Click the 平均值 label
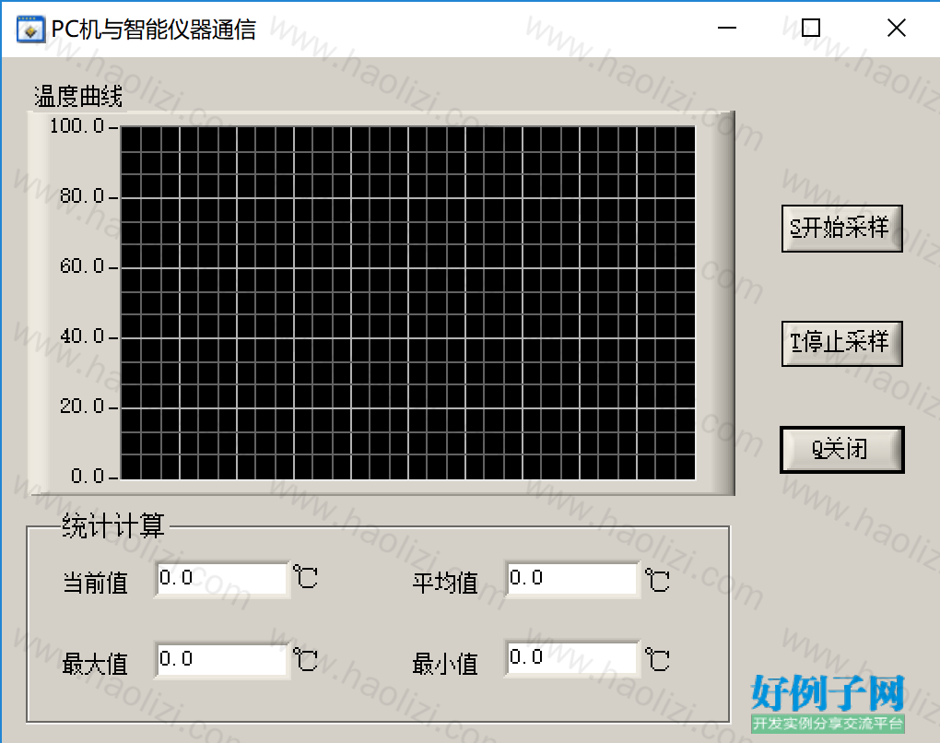 click(445, 583)
